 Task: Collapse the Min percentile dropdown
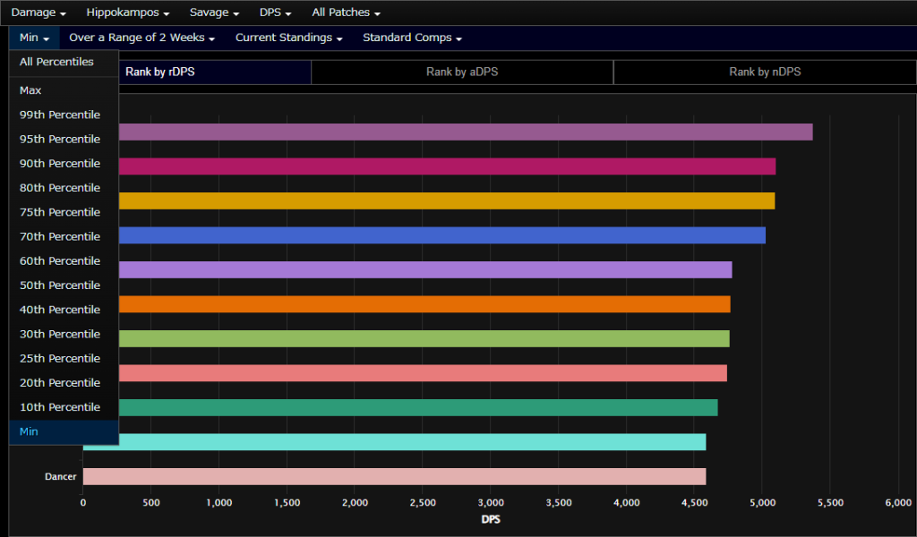(x=34, y=38)
